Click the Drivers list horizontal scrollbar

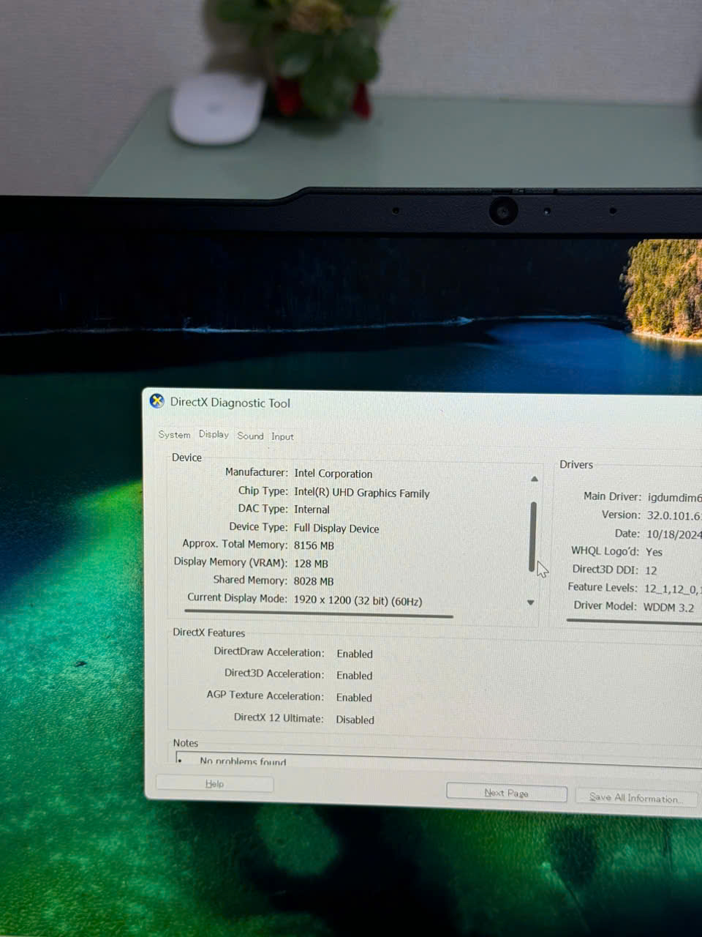pyautogui.click(x=634, y=621)
